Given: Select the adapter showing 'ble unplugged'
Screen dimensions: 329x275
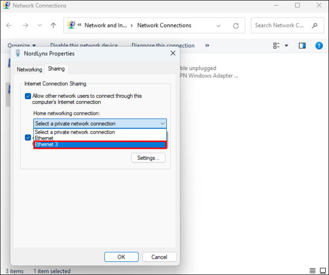Looking at the screenshot, I should 209,72.
